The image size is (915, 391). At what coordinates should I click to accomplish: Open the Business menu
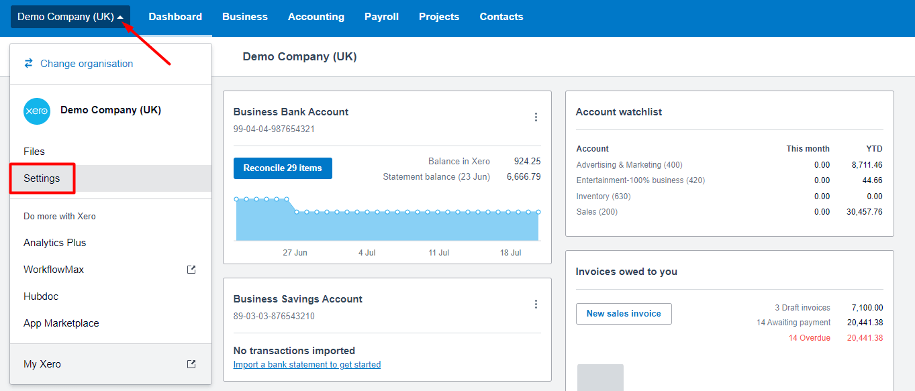(245, 17)
